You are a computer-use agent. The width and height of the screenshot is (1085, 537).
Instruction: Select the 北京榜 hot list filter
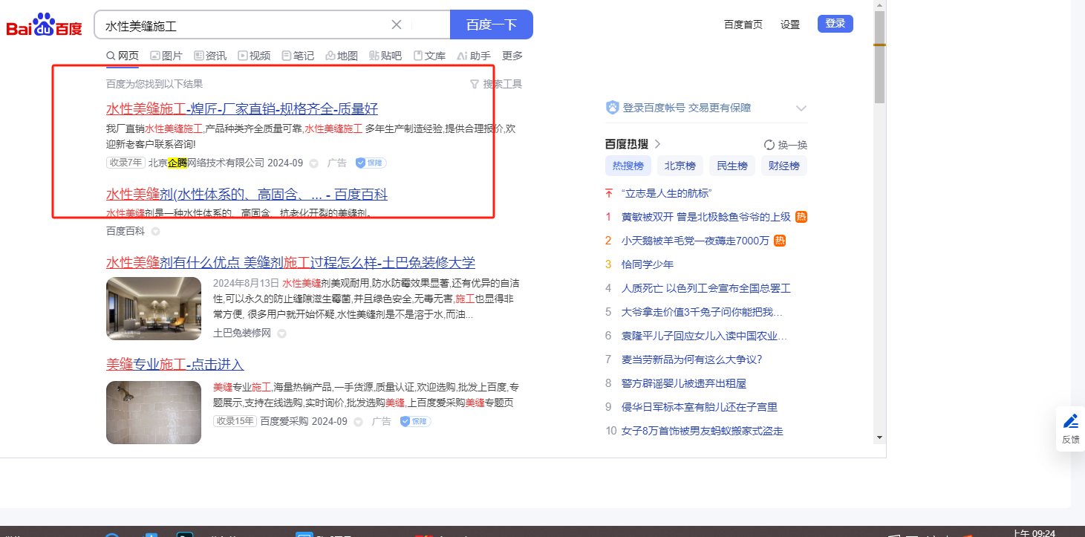tap(680, 166)
